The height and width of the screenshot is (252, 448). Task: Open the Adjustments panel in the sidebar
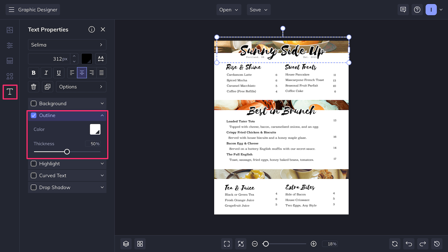tap(10, 45)
